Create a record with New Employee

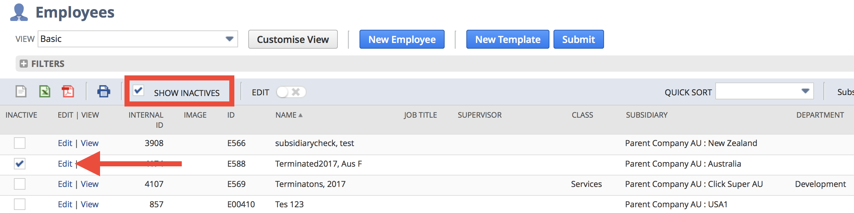pos(402,39)
